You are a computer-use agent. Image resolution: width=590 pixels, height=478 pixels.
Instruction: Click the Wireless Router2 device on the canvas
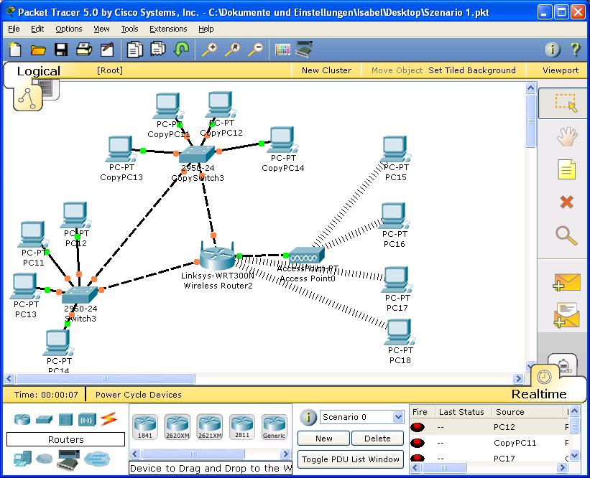point(218,256)
